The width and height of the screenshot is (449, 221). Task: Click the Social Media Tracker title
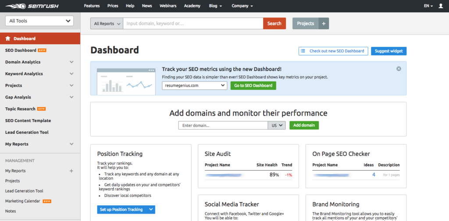click(232, 204)
